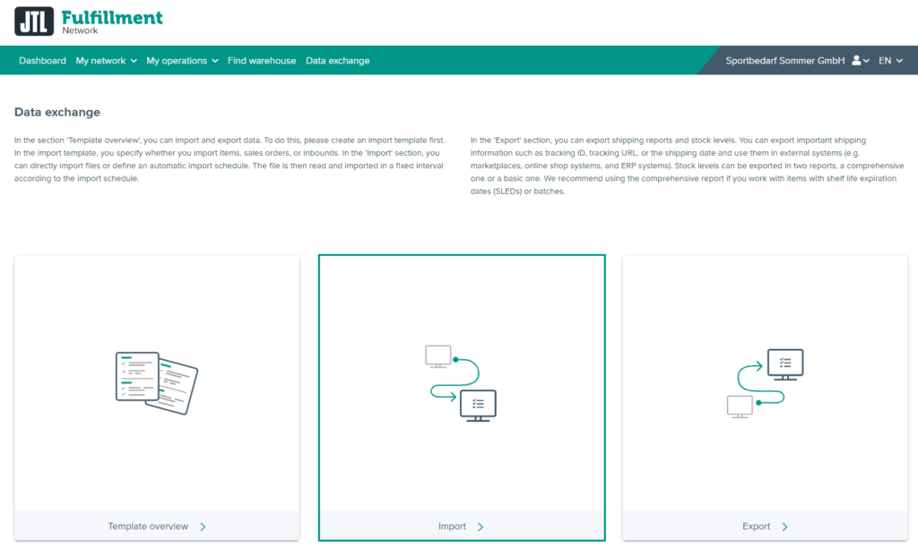Open Find warehouse from the navigation
Image resolution: width=918 pixels, height=547 pixels.
click(x=262, y=60)
